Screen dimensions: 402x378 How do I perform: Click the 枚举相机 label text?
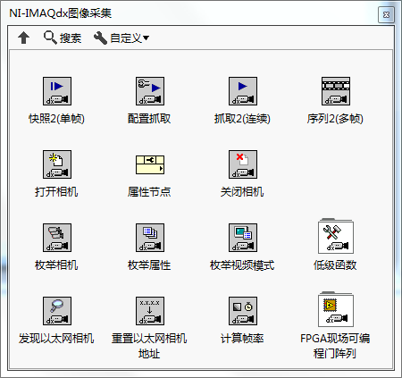point(56,265)
